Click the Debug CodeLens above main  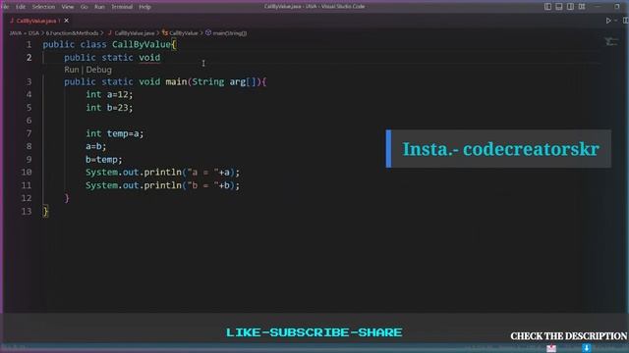point(98,70)
